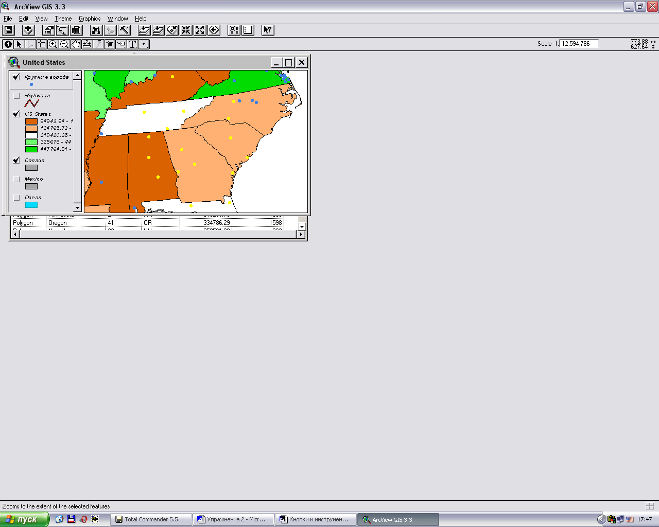
Task: Select the Pan hand tool
Action: point(76,44)
